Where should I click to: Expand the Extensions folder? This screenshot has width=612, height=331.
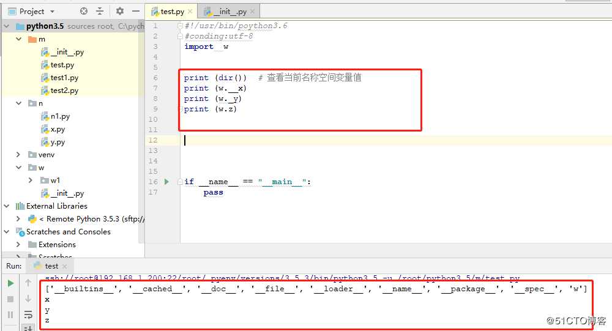pos(19,244)
